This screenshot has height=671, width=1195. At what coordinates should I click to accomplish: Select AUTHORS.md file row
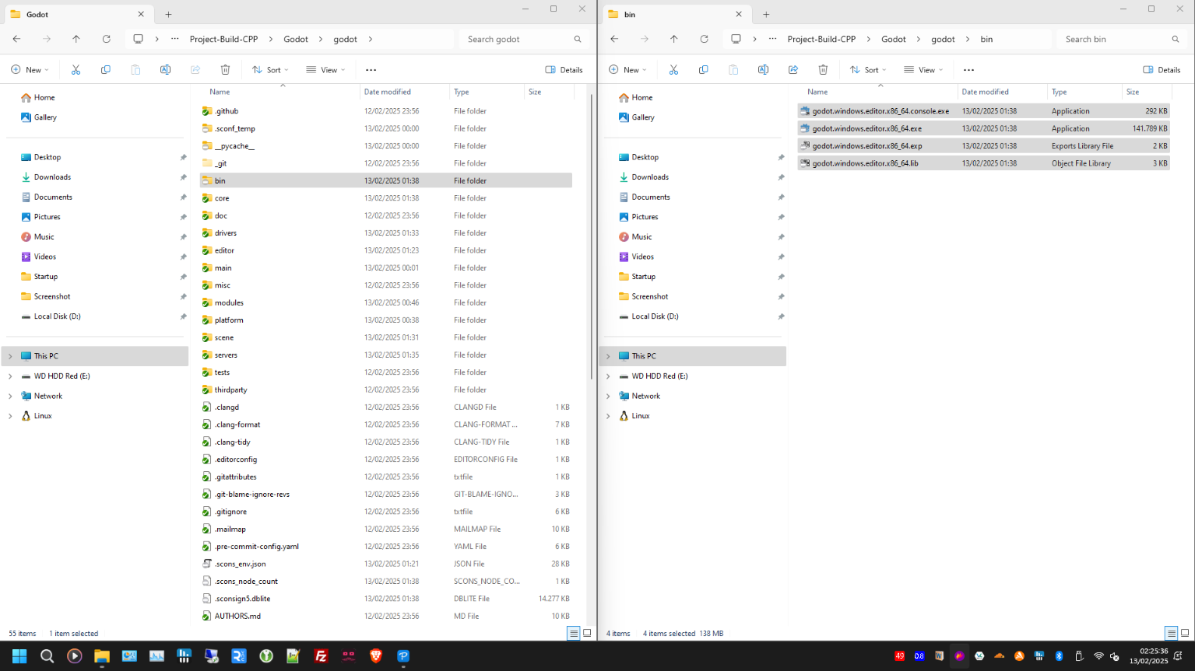386,616
